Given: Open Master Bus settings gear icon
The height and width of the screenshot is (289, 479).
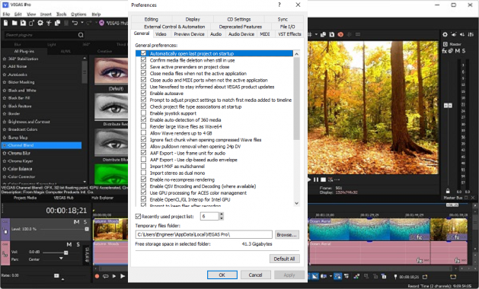Looking at the screenshot, I should click(445, 34).
